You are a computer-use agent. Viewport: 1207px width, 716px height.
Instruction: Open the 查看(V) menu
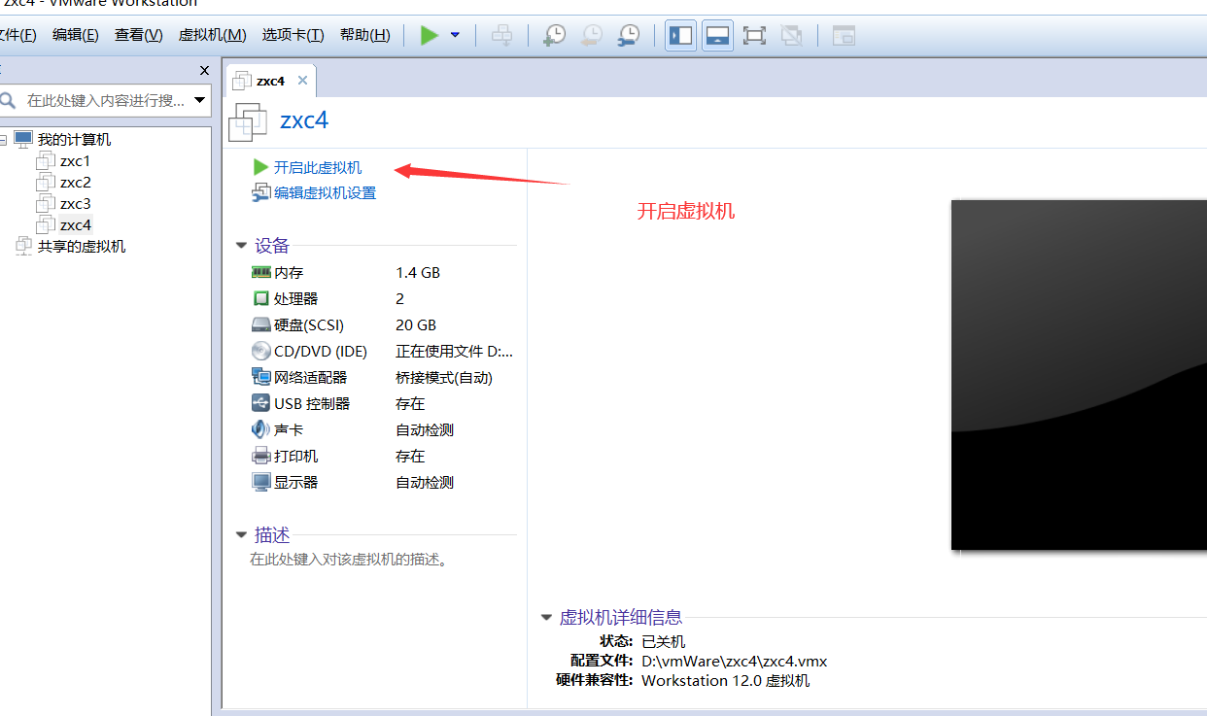click(x=138, y=35)
